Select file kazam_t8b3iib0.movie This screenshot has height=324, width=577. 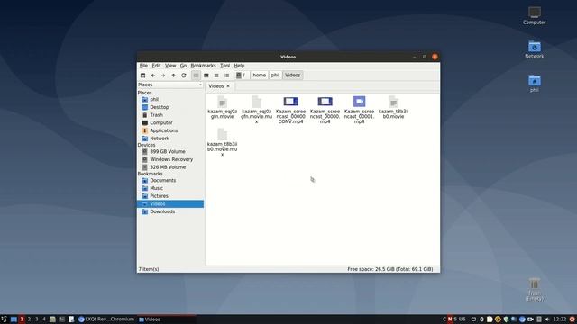click(x=393, y=107)
